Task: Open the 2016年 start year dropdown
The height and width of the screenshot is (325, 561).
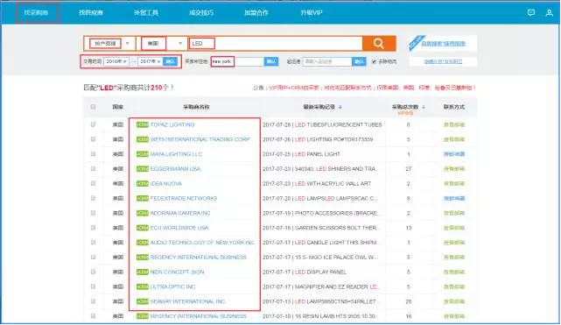Action: 116,61
